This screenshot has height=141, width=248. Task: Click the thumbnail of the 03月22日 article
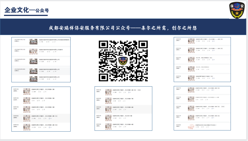point(191,99)
